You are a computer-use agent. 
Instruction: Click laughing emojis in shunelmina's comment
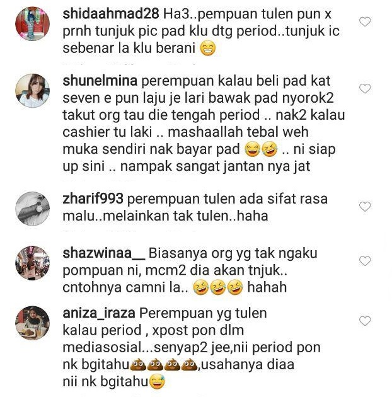(262, 149)
